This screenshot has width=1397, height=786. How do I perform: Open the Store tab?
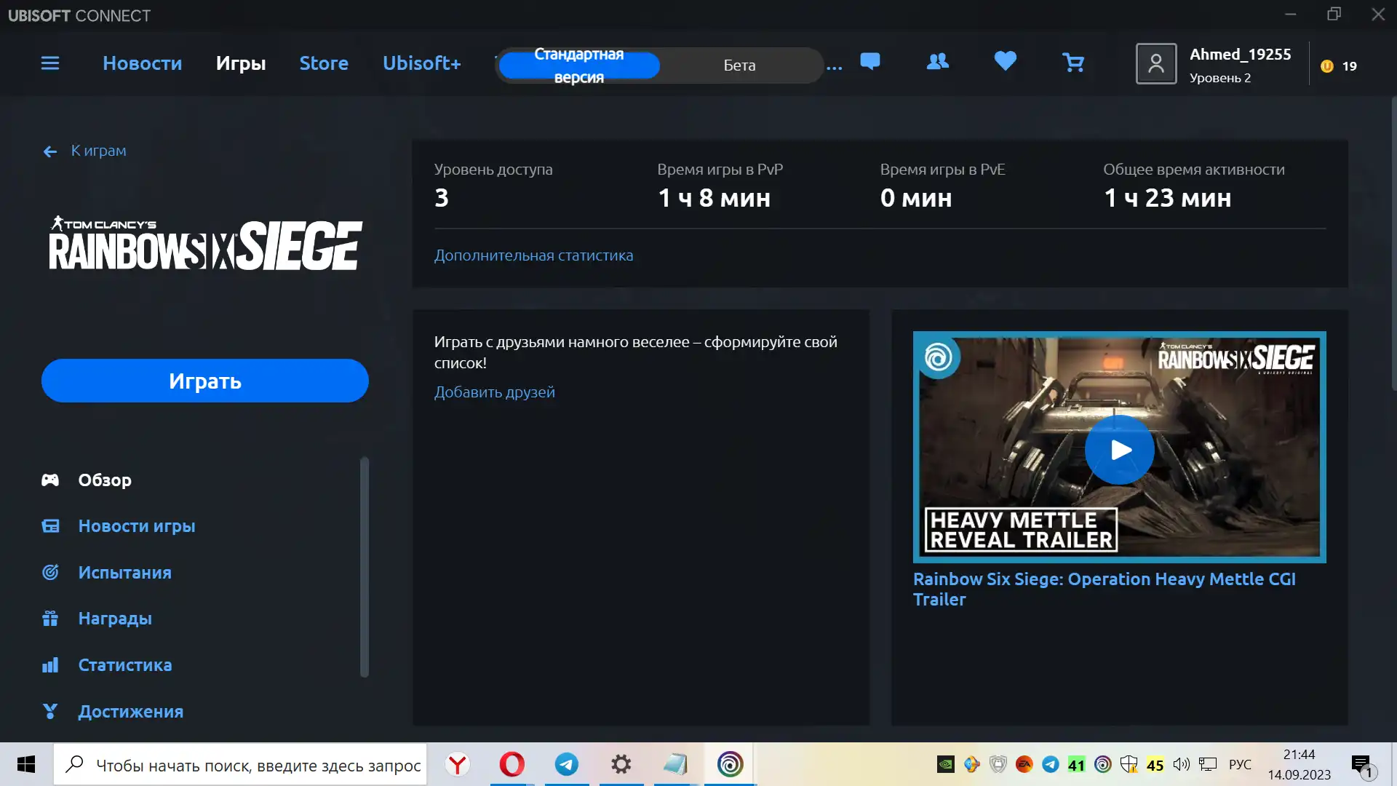[324, 63]
